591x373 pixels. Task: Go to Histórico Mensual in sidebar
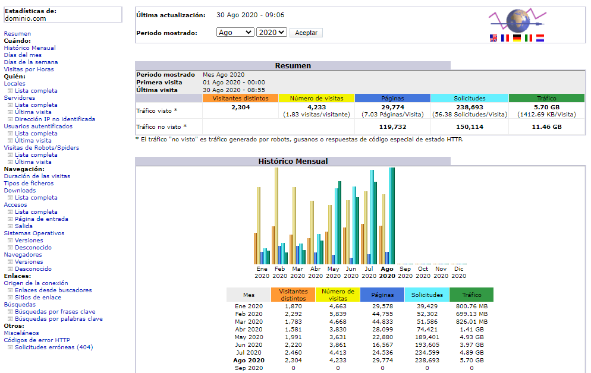point(30,48)
